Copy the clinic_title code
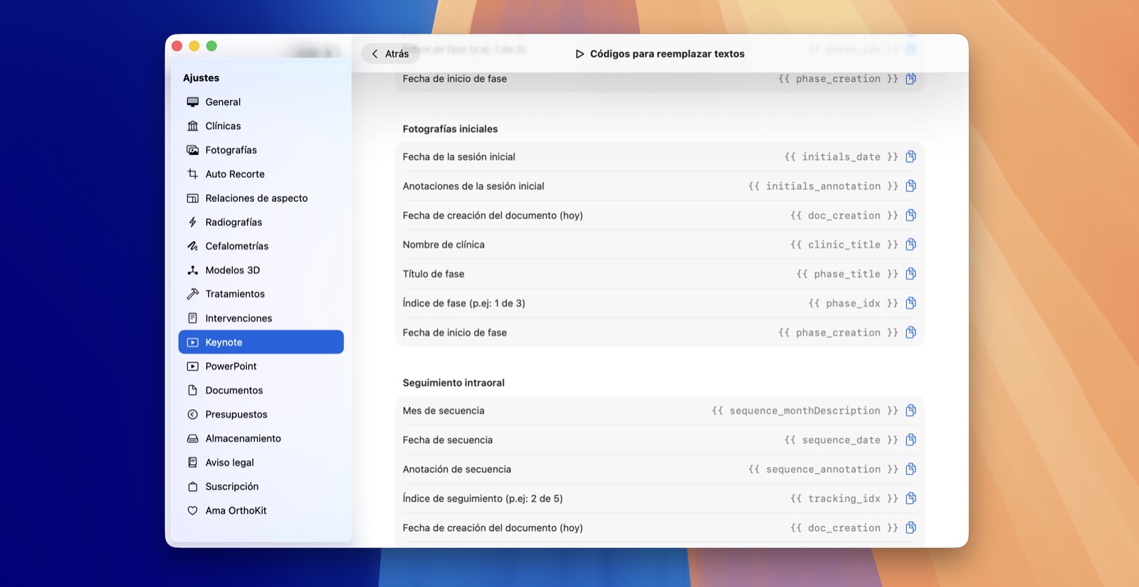The width and height of the screenshot is (1139, 587). (910, 244)
